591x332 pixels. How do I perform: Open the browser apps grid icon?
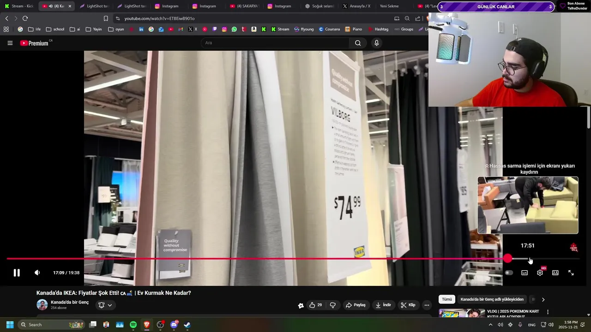tap(6, 29)
